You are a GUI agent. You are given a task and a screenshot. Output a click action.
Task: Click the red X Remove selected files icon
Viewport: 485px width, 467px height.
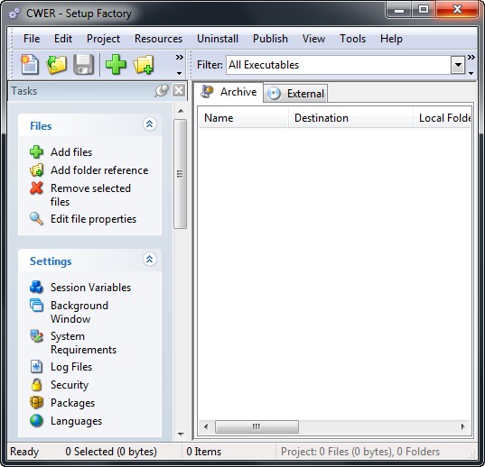[x=36, y=188]
